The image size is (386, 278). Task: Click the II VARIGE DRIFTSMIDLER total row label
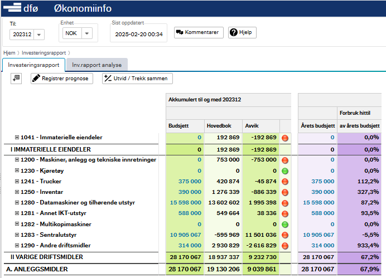46,257
